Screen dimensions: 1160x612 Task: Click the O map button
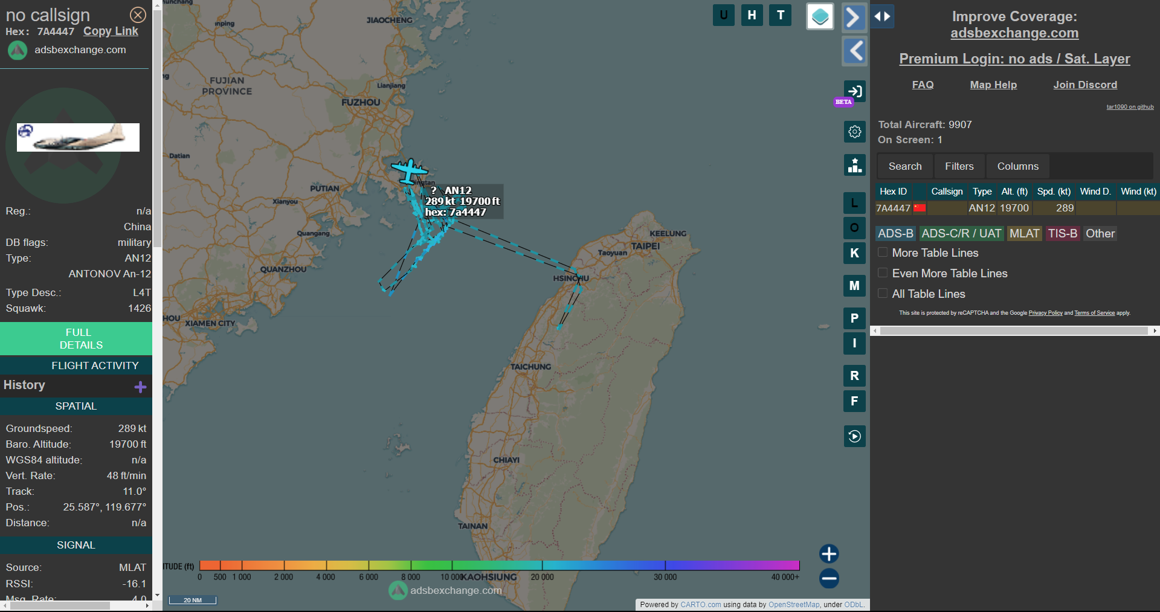click(x=854, y=228)
